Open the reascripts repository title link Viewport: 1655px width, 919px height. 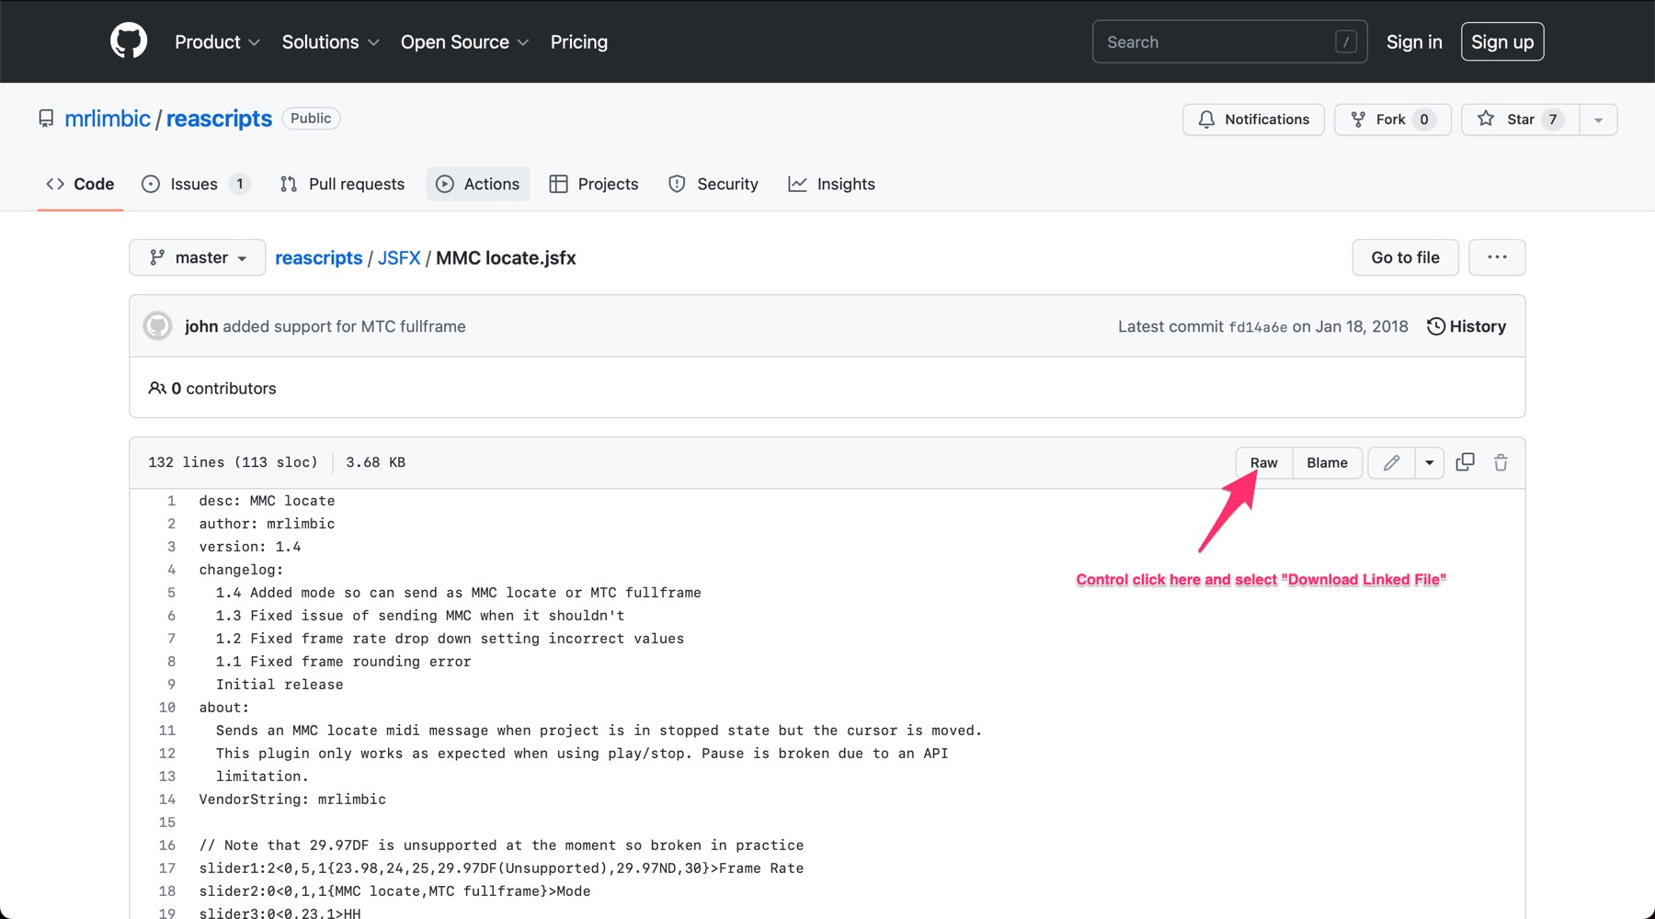[219, 119]
